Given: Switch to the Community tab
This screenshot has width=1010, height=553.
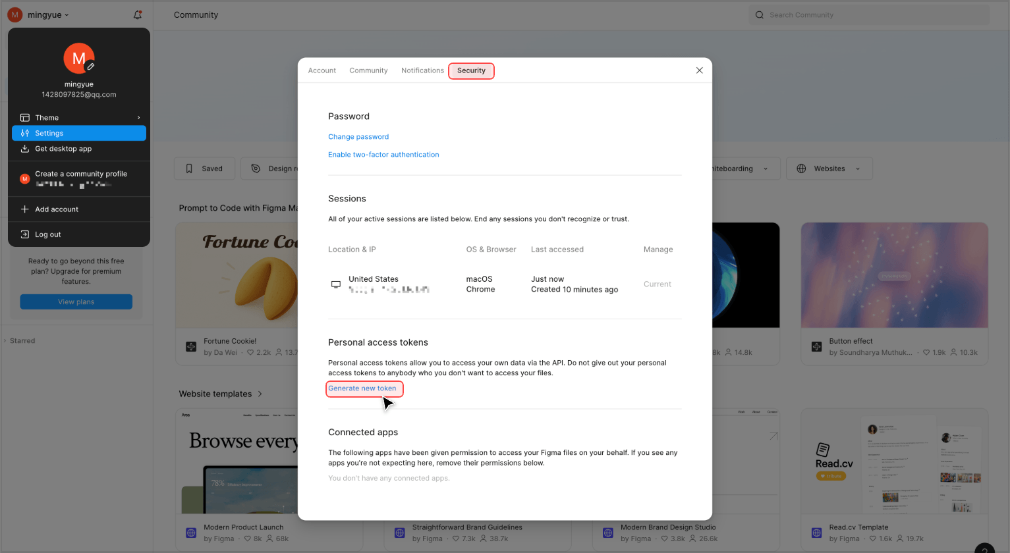Looking at the screenshot, I should pyautogui.click(x=368, y=70).
